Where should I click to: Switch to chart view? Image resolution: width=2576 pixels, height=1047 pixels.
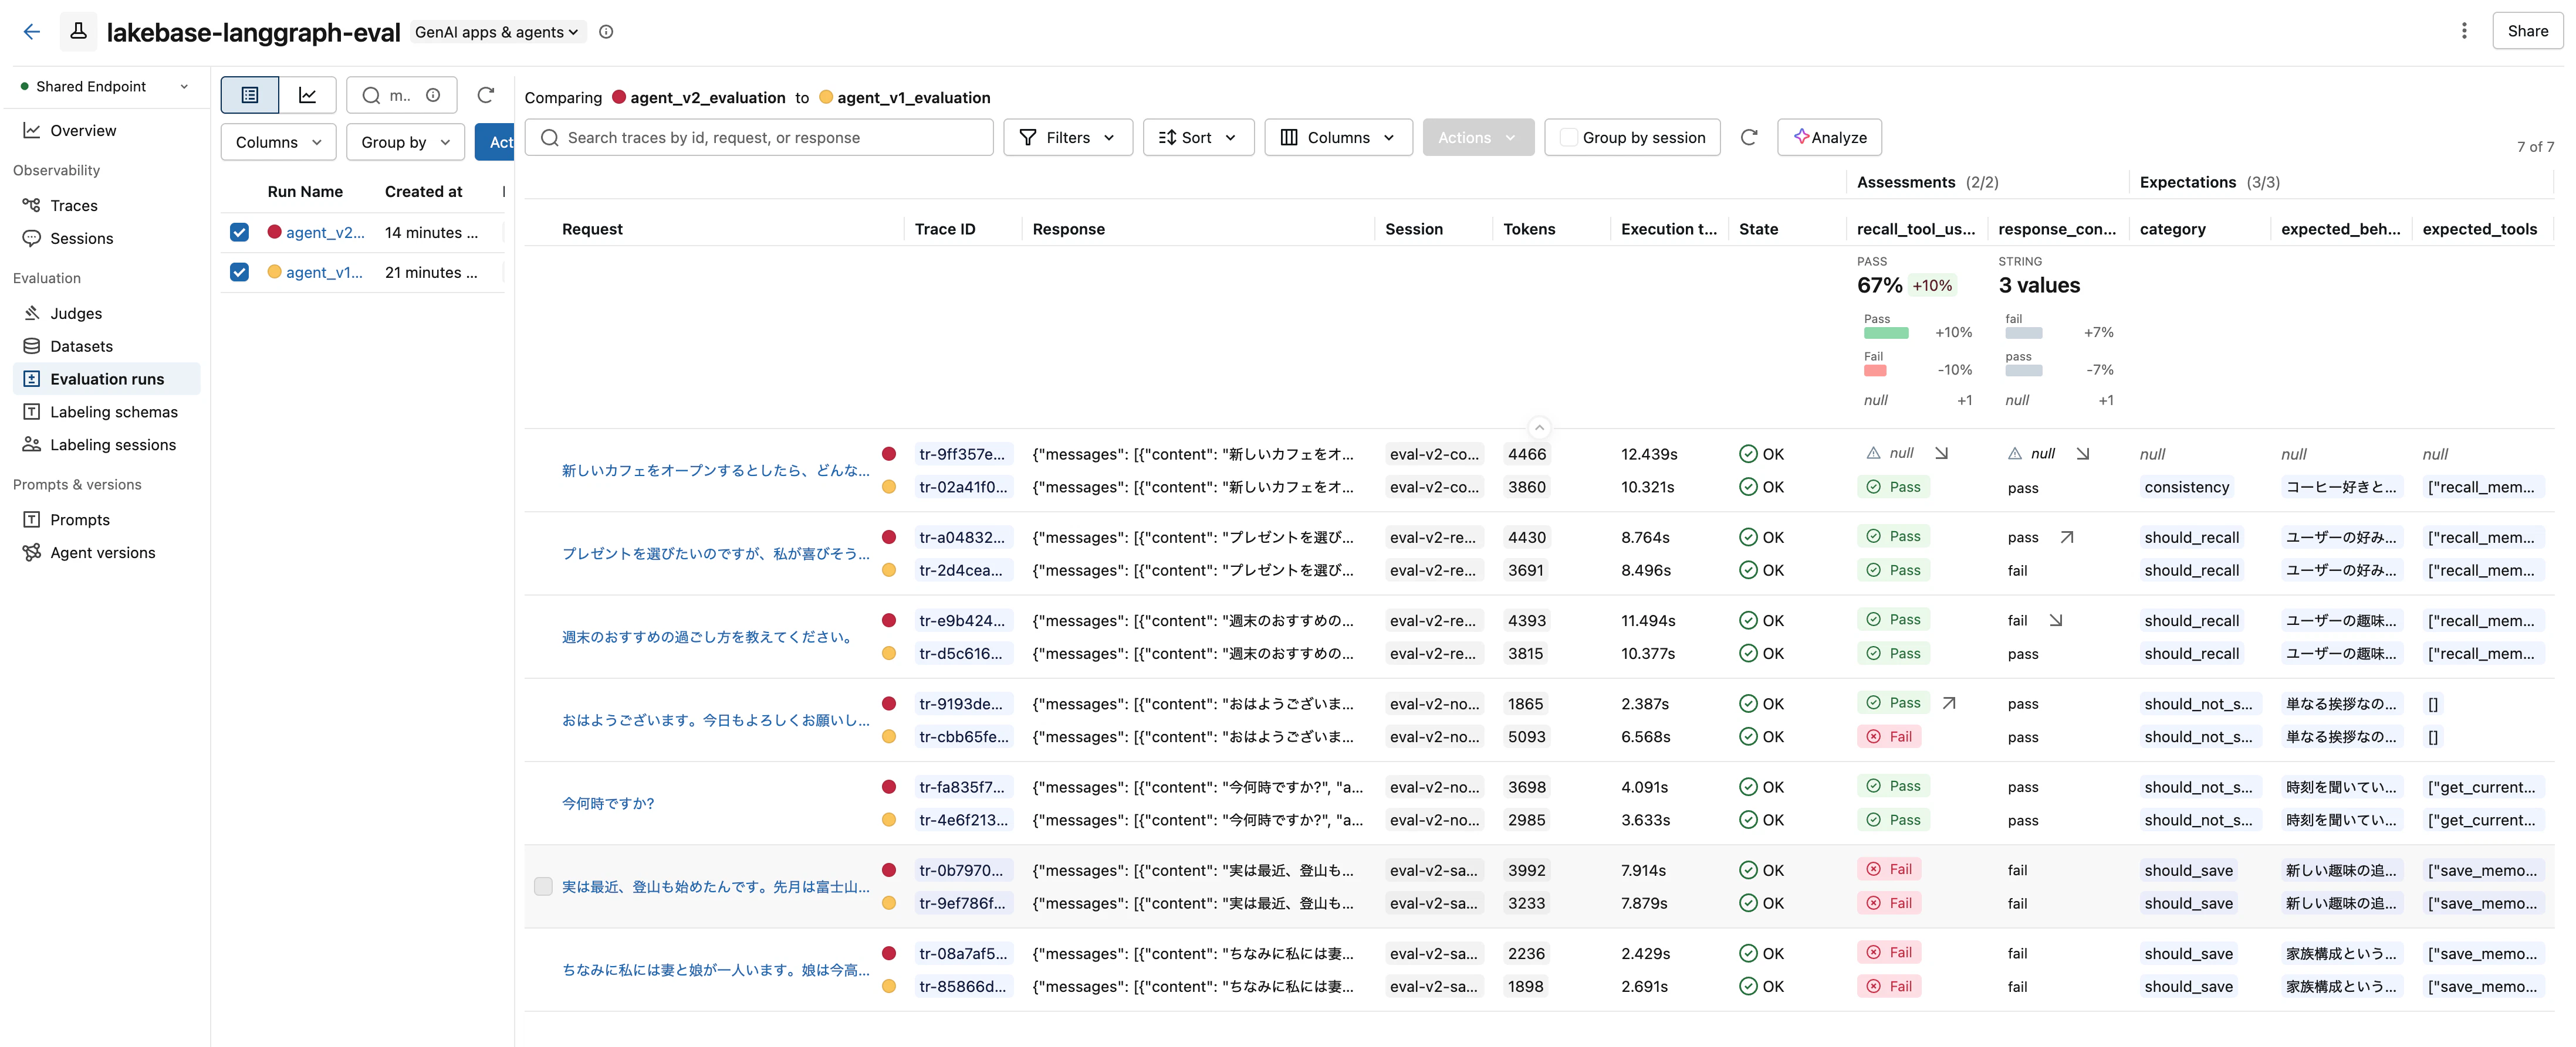(x=308, y=95)
